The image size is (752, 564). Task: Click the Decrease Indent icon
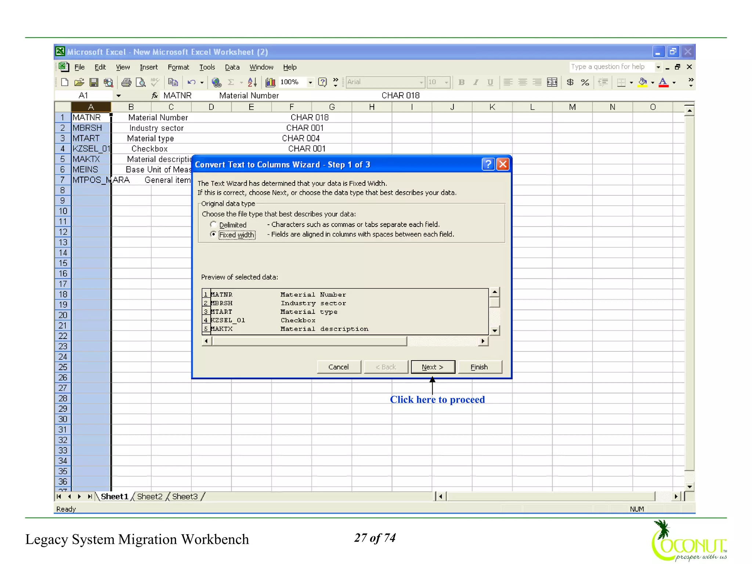[603, 82]
